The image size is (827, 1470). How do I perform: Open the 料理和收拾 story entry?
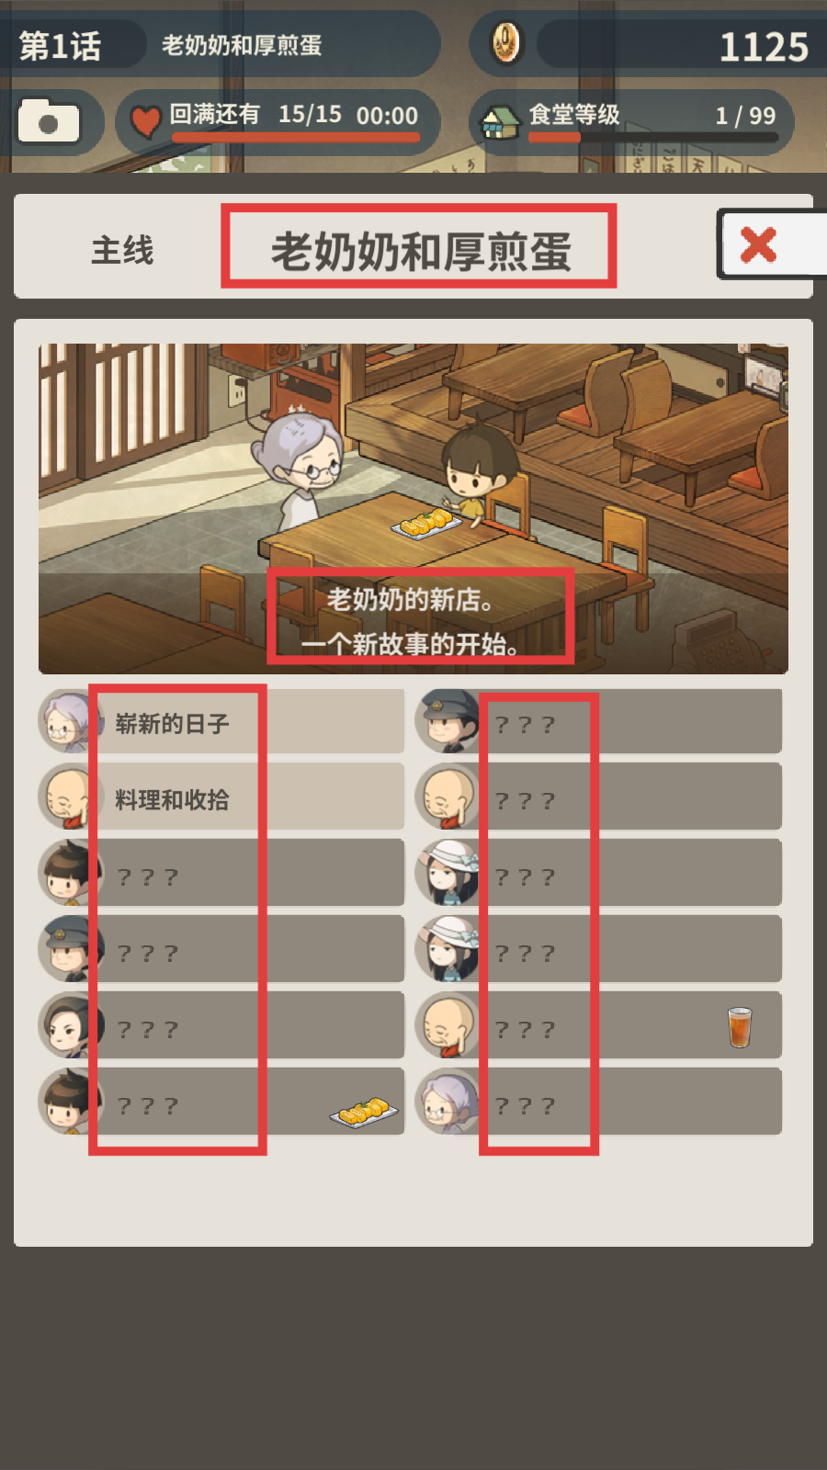point(221,797)
